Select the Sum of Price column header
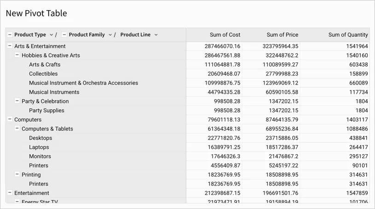 click(283, 34)
